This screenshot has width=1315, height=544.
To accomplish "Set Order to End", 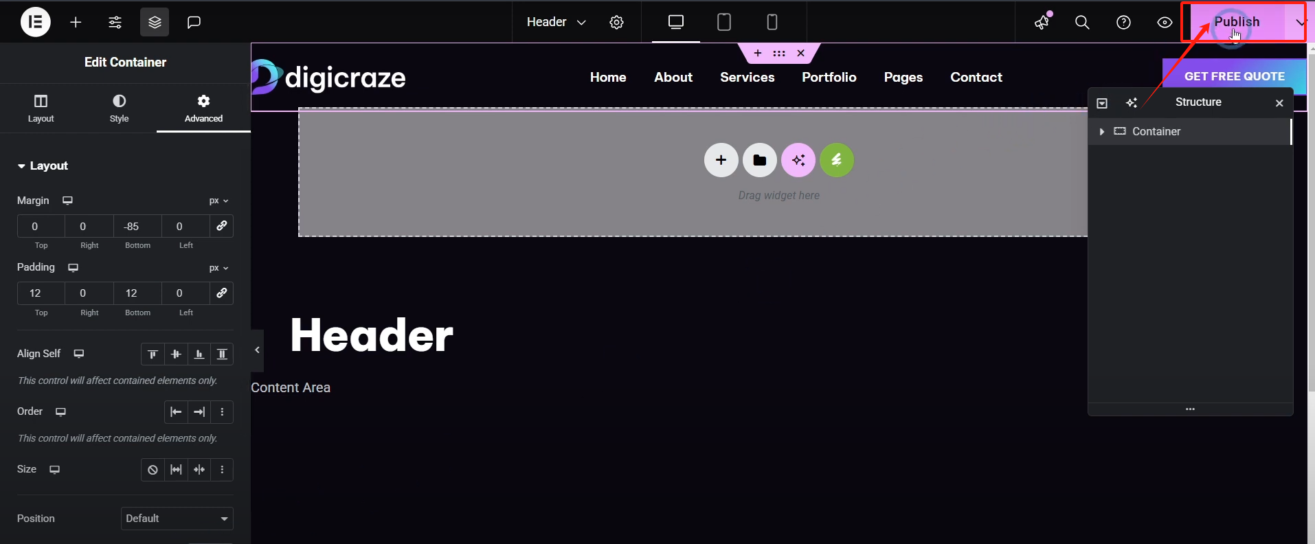I will [x=199, y=412].
